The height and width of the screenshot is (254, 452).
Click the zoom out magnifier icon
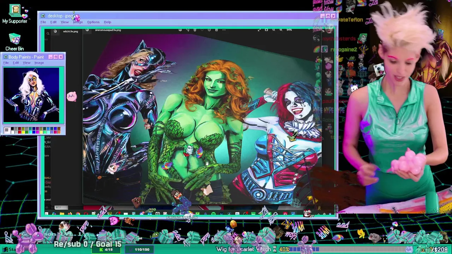(274, 30)
